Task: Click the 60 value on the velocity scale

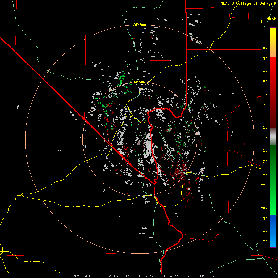Action: [x=265, y=70]
